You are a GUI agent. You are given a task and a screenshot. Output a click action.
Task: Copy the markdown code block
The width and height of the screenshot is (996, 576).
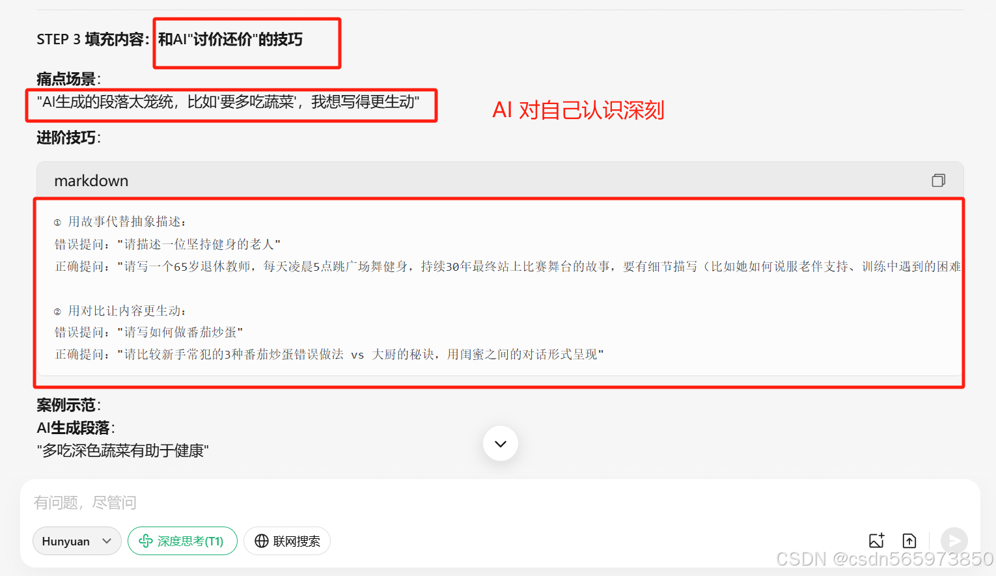[x=938, y=180]
